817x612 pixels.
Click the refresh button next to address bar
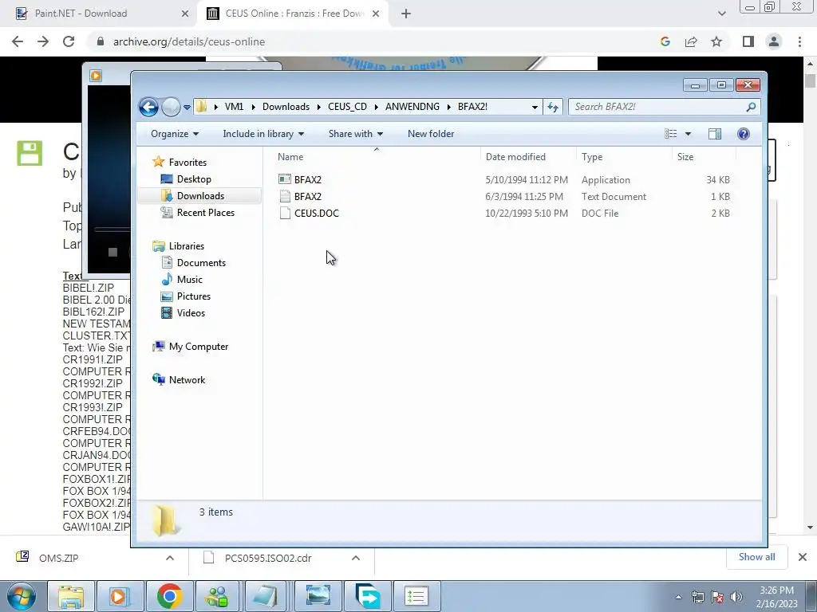click(553, 108)
